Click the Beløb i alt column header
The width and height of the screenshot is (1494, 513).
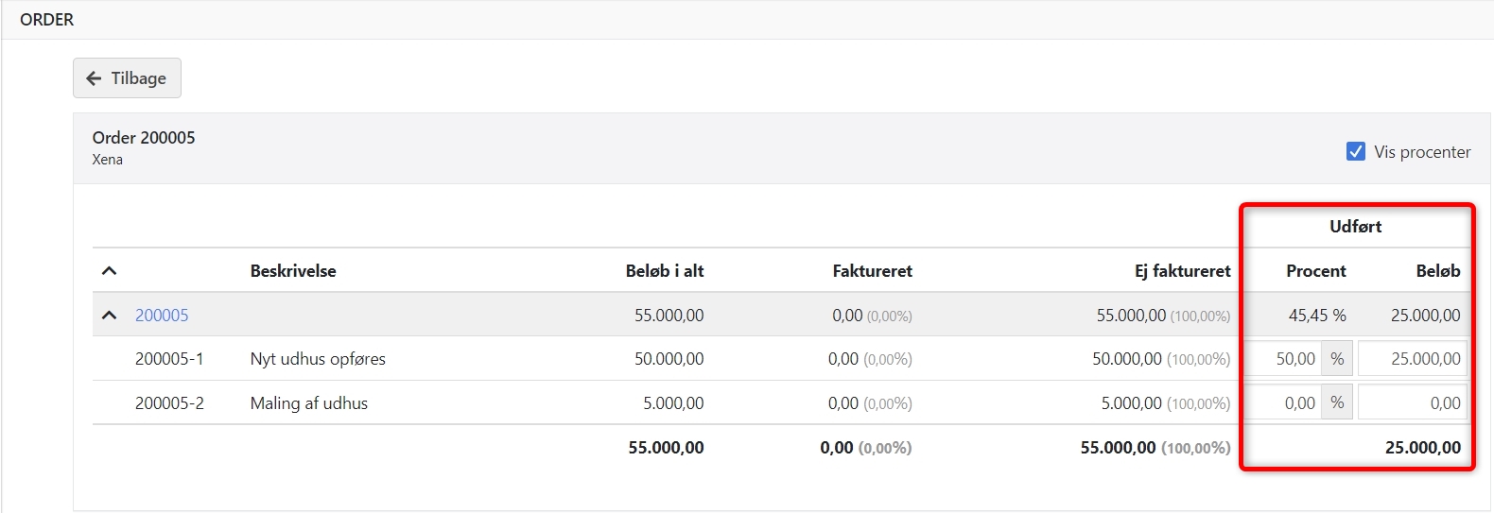tap(665, 271)
